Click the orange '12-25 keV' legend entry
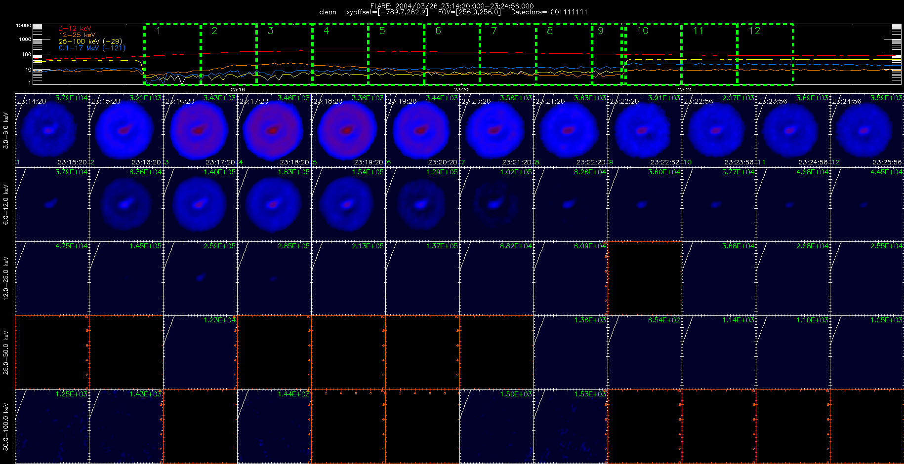904x464 pixels. (x=77, y=35)
